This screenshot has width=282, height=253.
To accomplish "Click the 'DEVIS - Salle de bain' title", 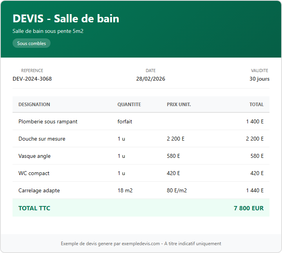I will [66, 18].
